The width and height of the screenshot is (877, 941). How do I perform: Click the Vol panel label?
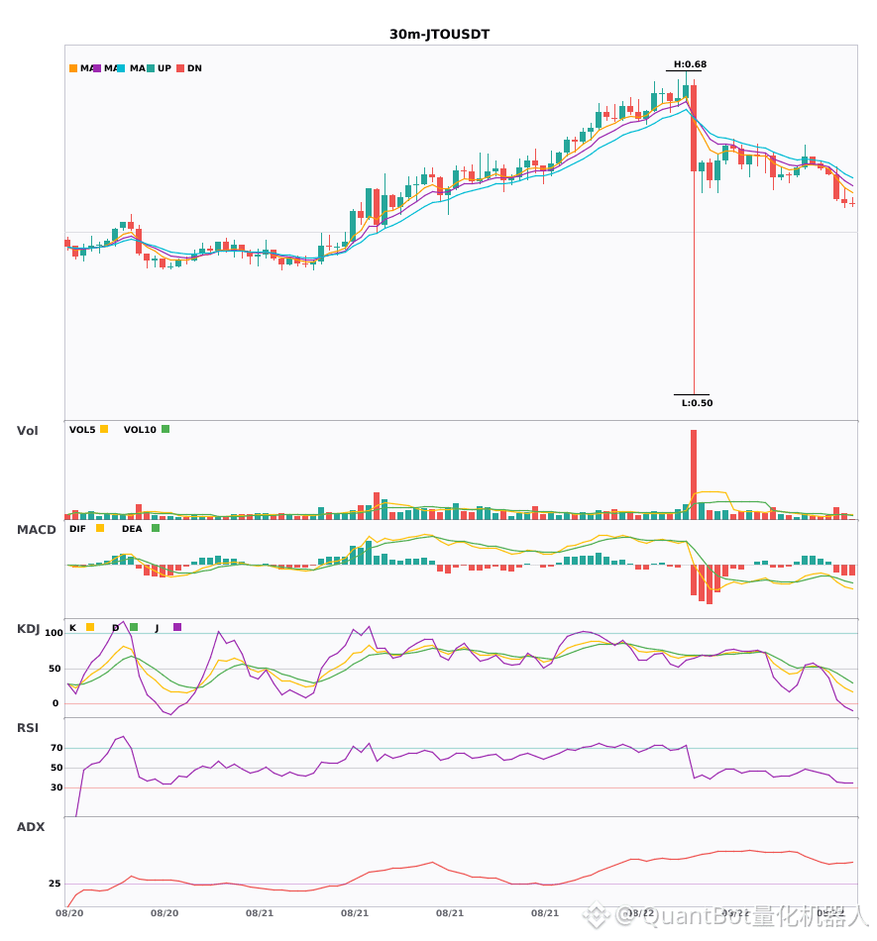(x=27, y=431)
